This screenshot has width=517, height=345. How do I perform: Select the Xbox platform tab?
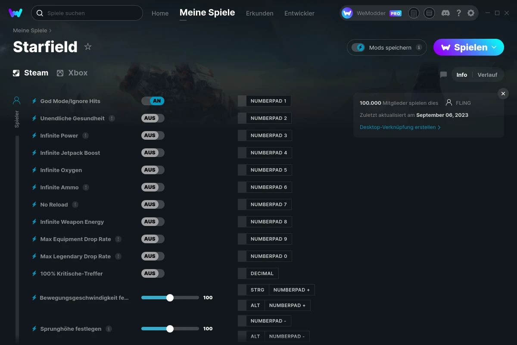pos(72,73)
